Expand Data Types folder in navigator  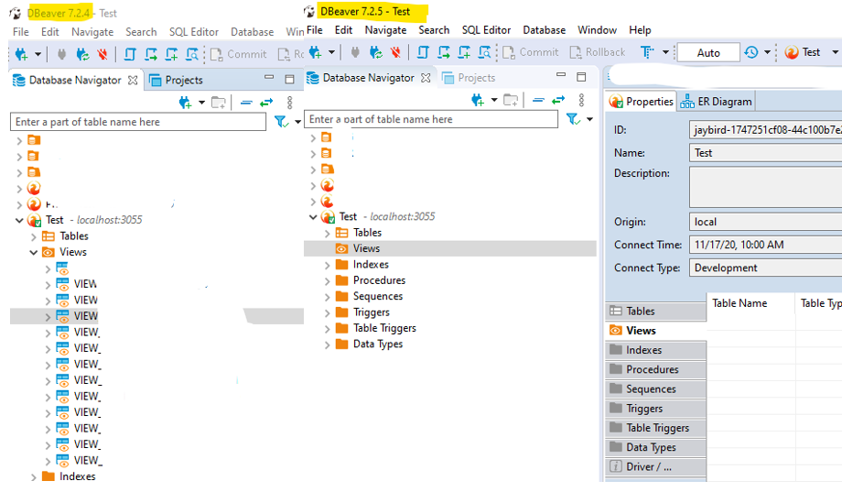click(328, 344)
